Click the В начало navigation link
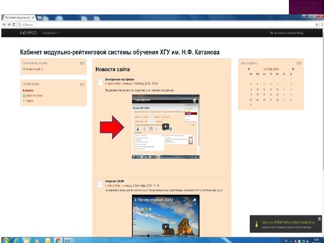The image size is (324, 243). 28,90
